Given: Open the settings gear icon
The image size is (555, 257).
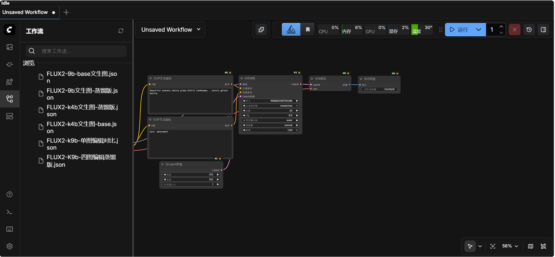Looking at the screenshot, I should click(10, 246).
